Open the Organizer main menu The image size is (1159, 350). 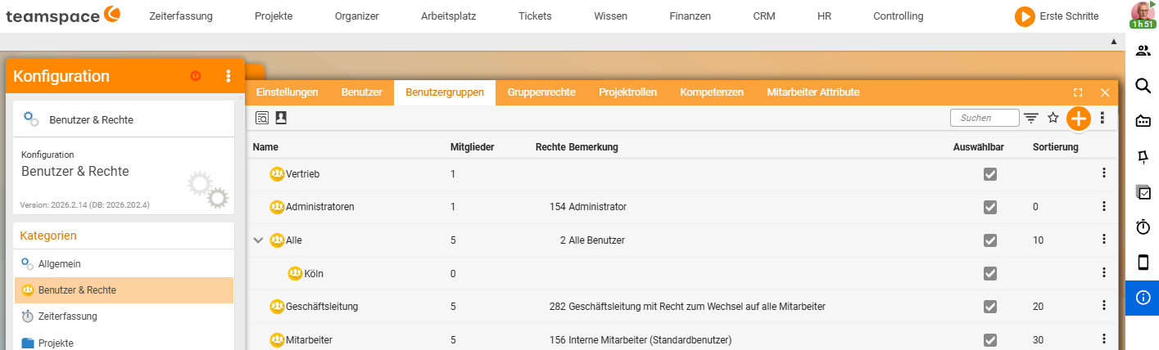(357, 16)
